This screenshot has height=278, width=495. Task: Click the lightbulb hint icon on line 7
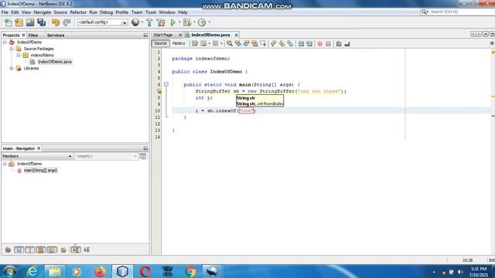click(x=159, y=91)
